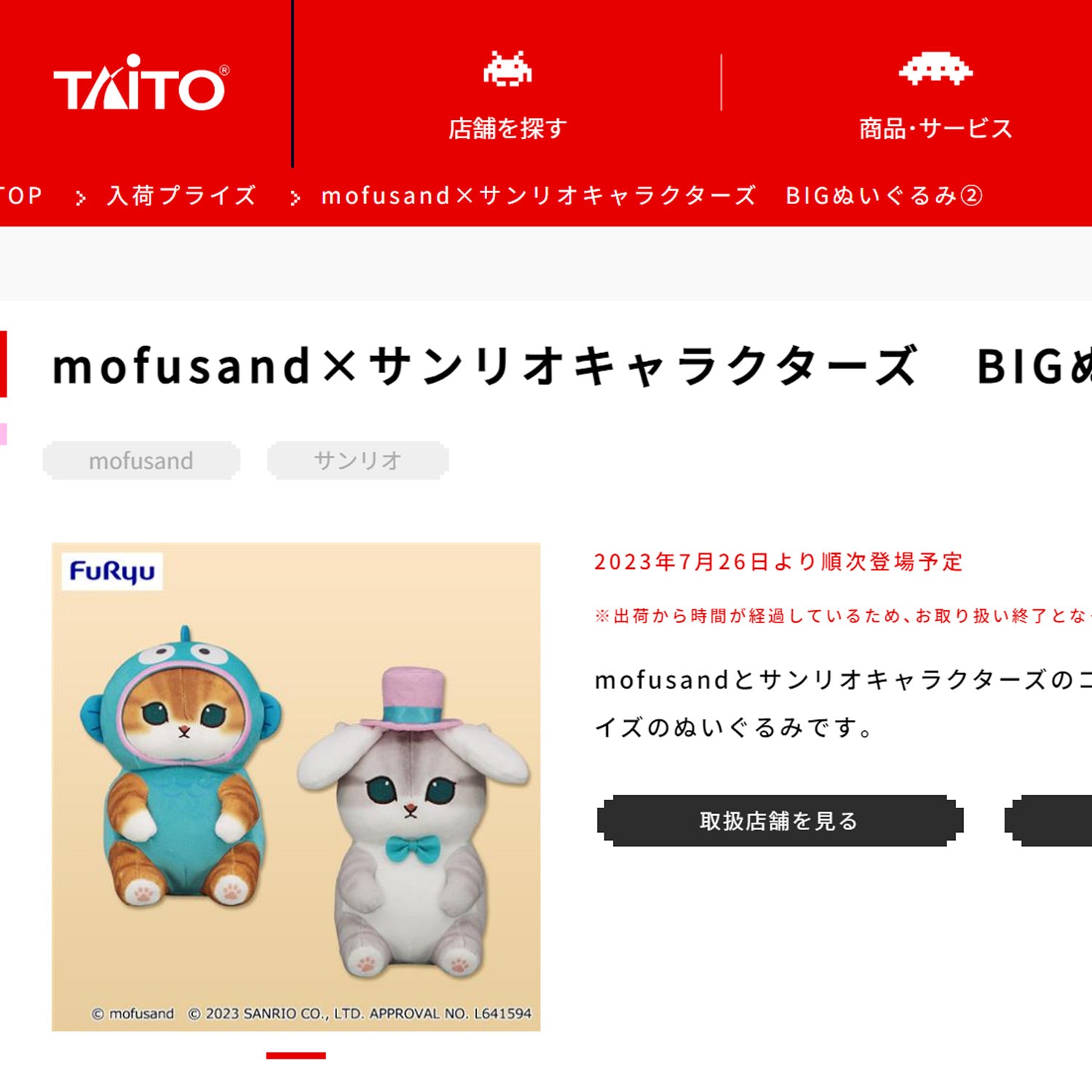The image size is (1092, 1092).
Task: Open the 商品・サービス menu item
Action: [x=935, y=129]
